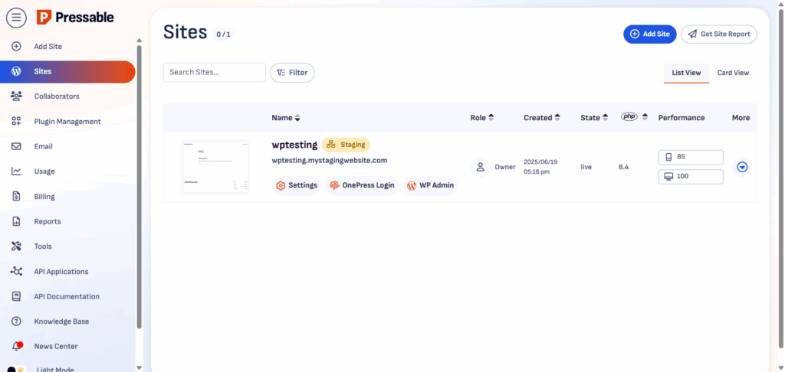Open WP Admin for wptesting
Viewport: 785px width, 372px height.
(x=430, y=185)
